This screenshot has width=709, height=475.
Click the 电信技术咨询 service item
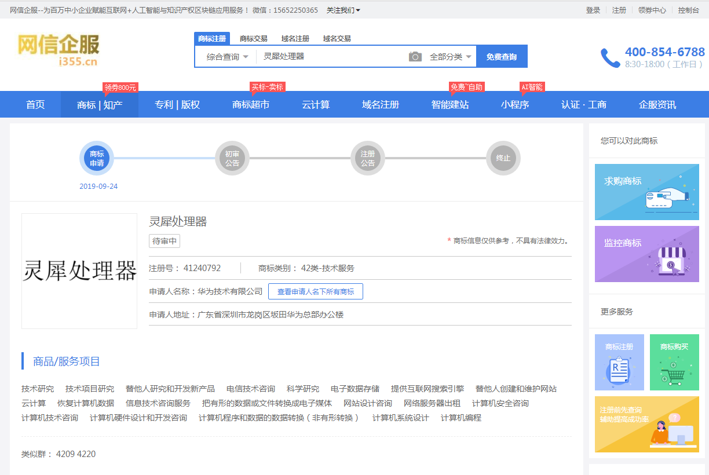[251, 389]
